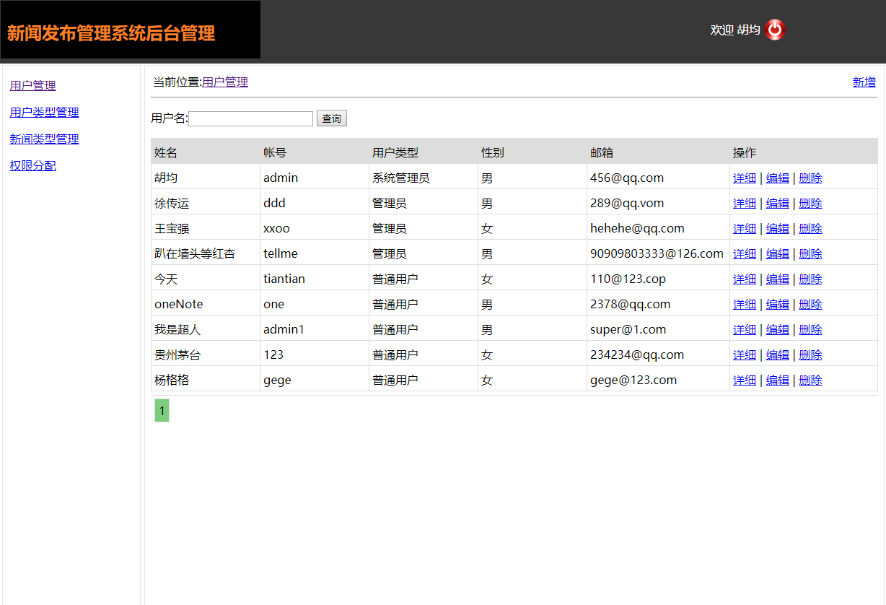This screenshot has height=605, width=886.
Task: Edit tiantian's record with 编辑
Action: tap(777, 279)
